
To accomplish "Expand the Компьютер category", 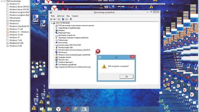I will (54, 43).
